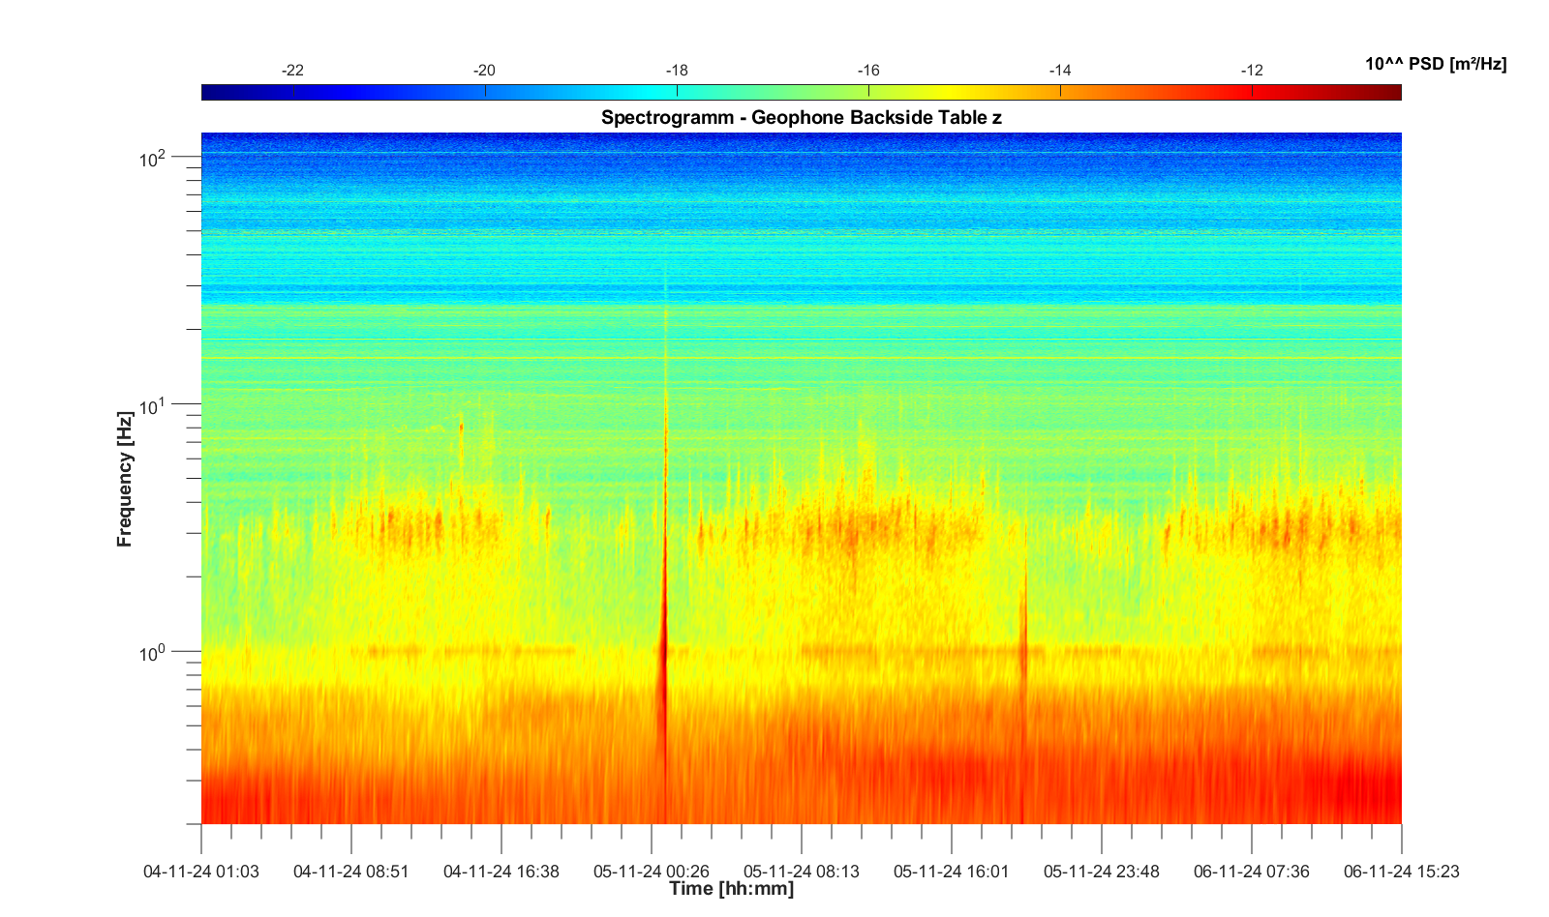
Task: Click time label '04-11-24 01:03'
Action: [201, 872]
